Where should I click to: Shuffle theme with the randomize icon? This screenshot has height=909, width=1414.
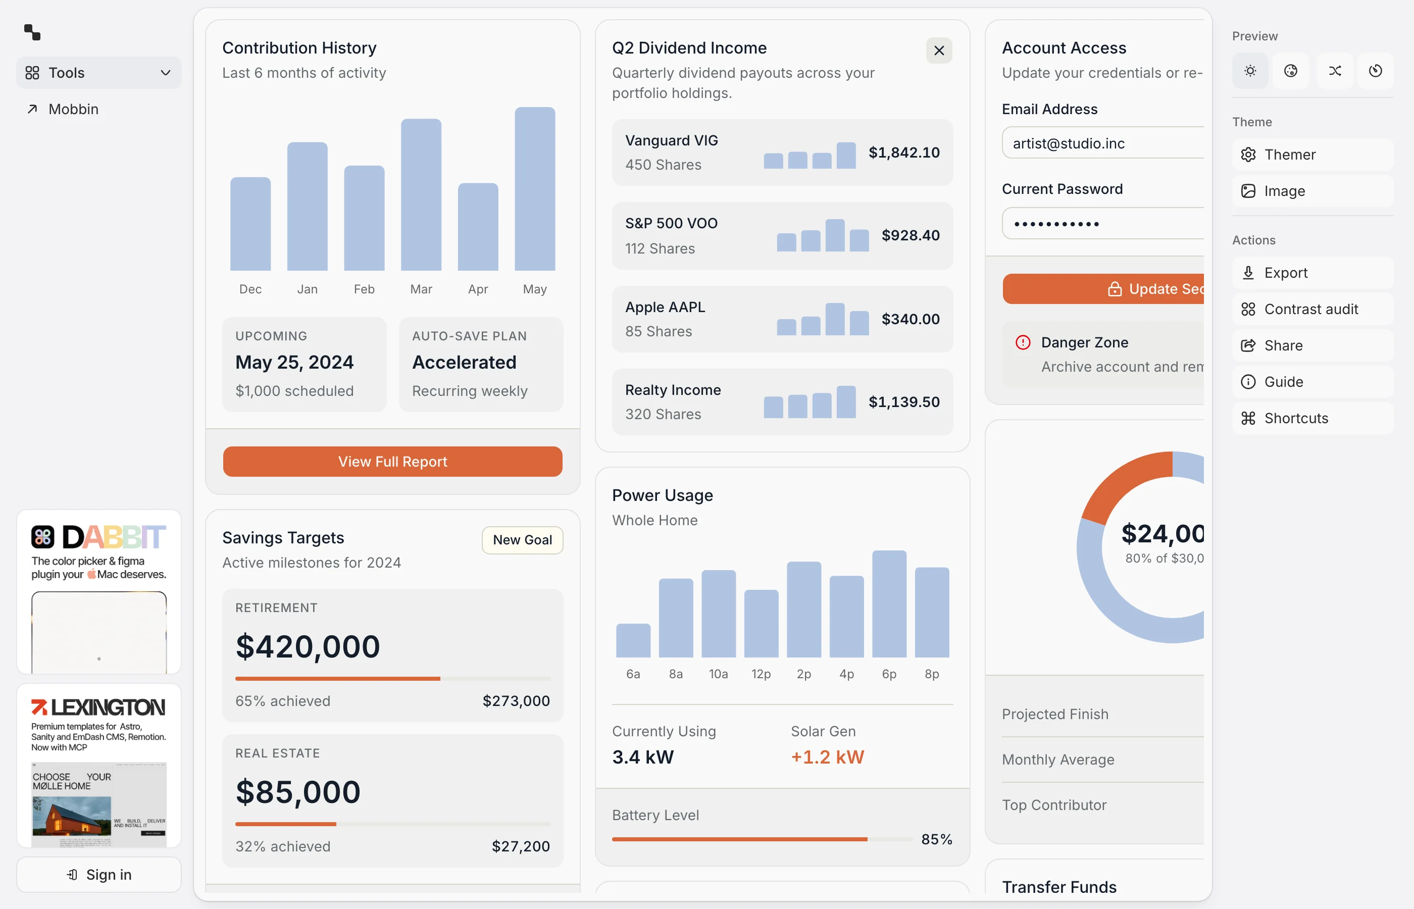(1334, 71)
